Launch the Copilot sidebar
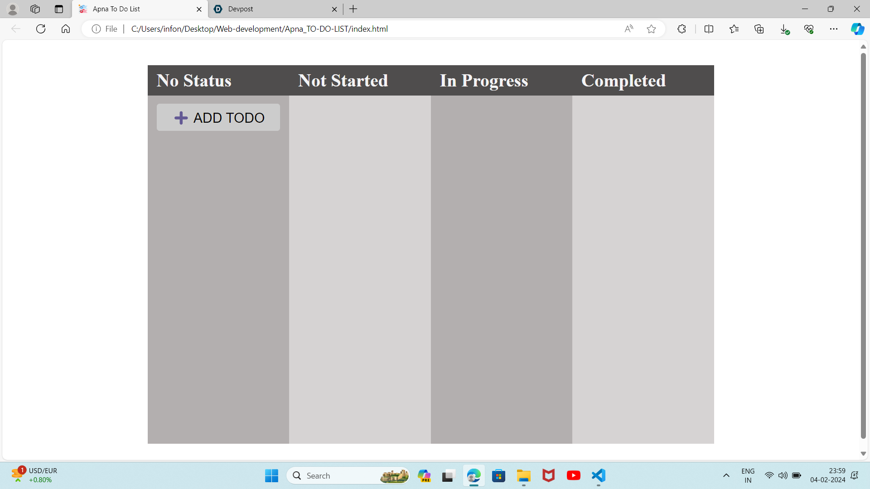The width and height of the screenshot is (870, 489). click(x=857, y=29)
